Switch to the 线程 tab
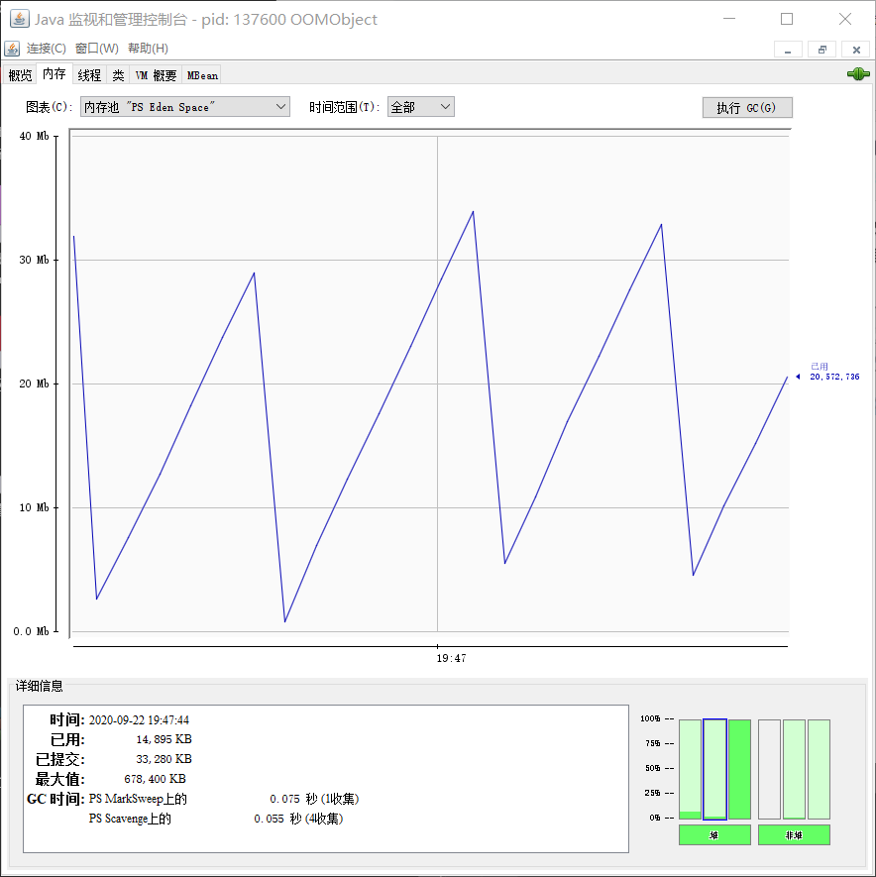Image resolution: width=876 pixels, height=877 pixels. pos(89,75)
